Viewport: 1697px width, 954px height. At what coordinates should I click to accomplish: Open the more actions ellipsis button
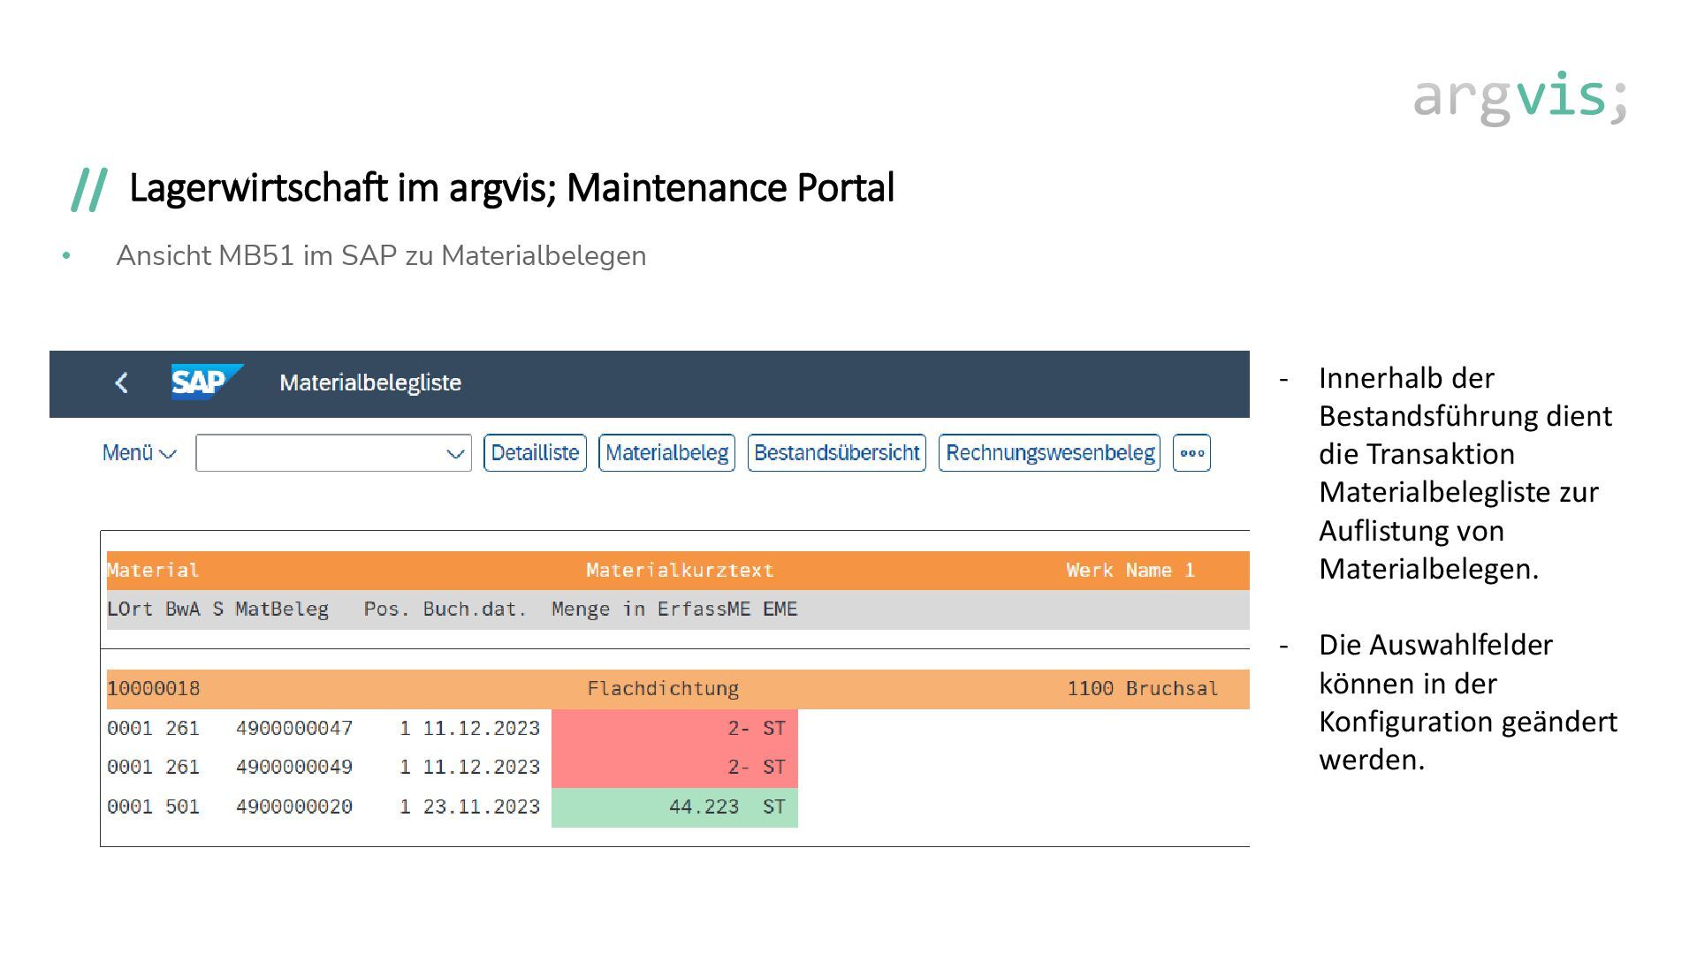pos(1191,453)
